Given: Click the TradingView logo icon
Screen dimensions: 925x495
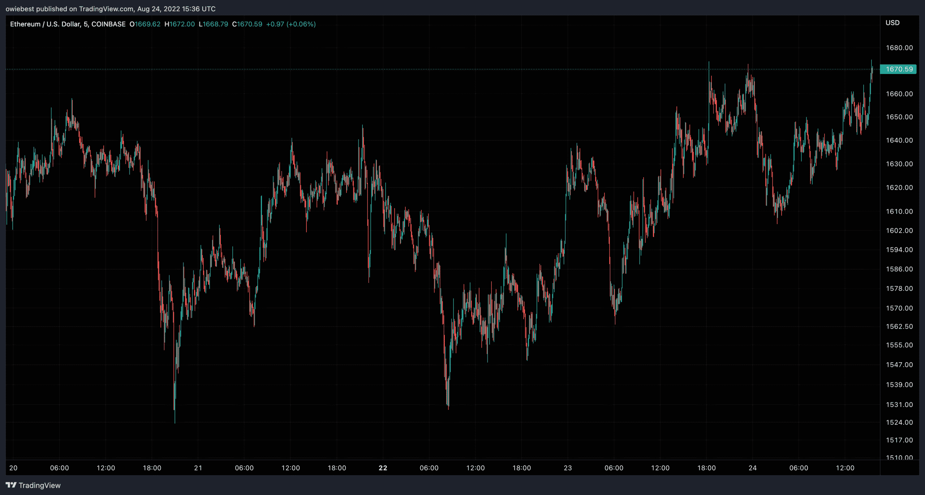Looking at the screenshot, I should pyautogui.click(x=11, y=485).
